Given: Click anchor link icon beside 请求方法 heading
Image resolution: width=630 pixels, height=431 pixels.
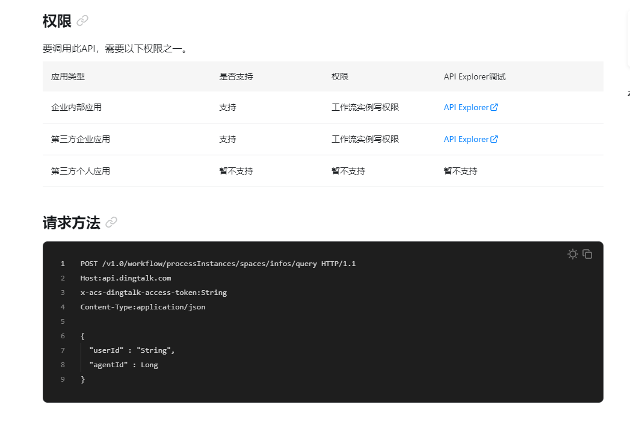Looking at the screenshot, I should click(x=111, y=222).
